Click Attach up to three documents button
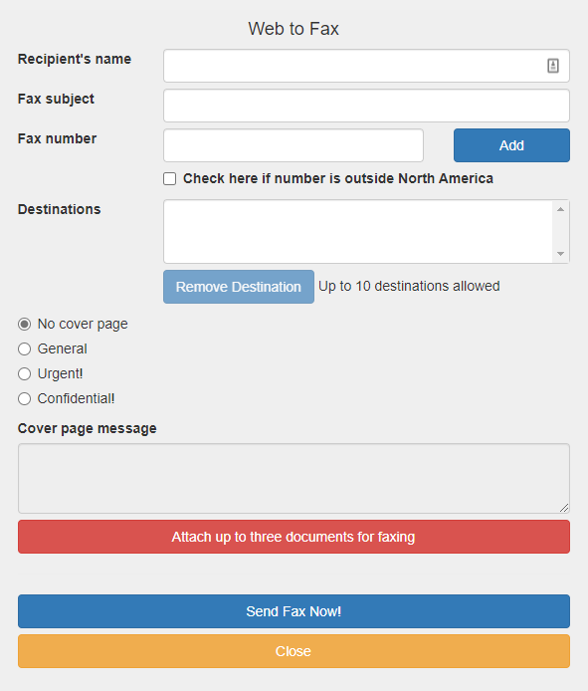 click(x=294, y=537)
